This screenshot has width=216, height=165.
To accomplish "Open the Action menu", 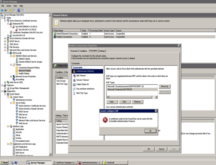I will tap(9, 6).
